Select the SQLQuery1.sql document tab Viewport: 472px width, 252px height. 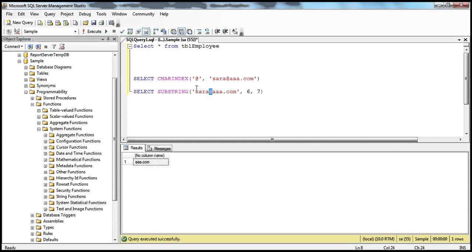pyautogui.click(x=162, y=39)
